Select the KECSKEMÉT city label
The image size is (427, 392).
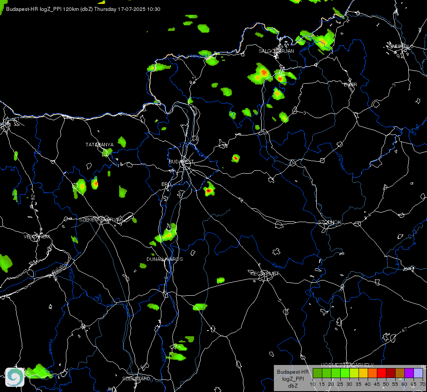coord(265,274)
